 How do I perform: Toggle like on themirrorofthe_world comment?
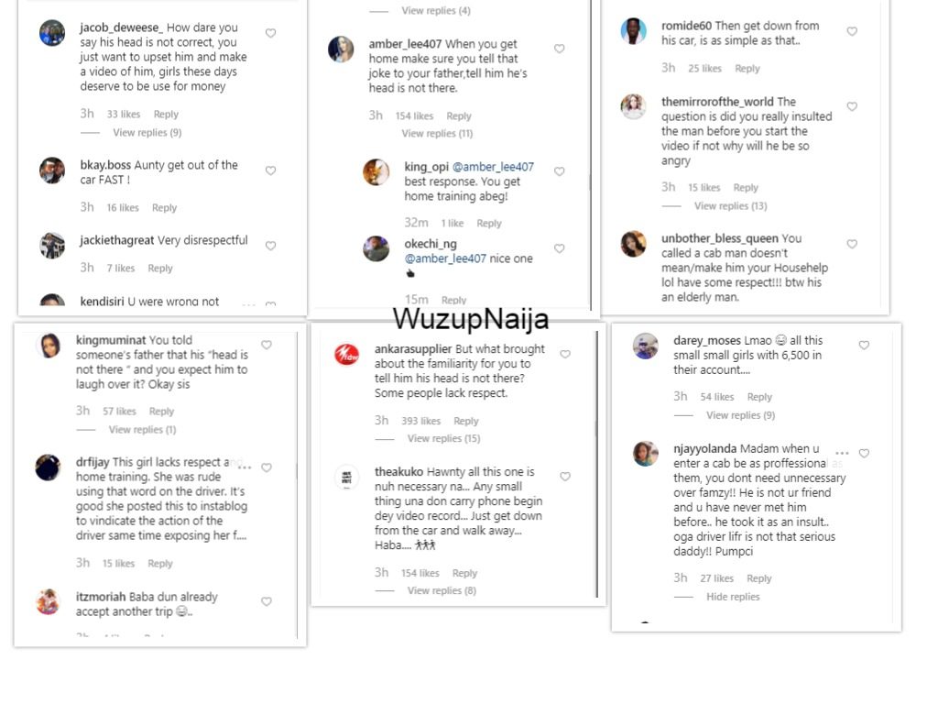coord(852,106)
